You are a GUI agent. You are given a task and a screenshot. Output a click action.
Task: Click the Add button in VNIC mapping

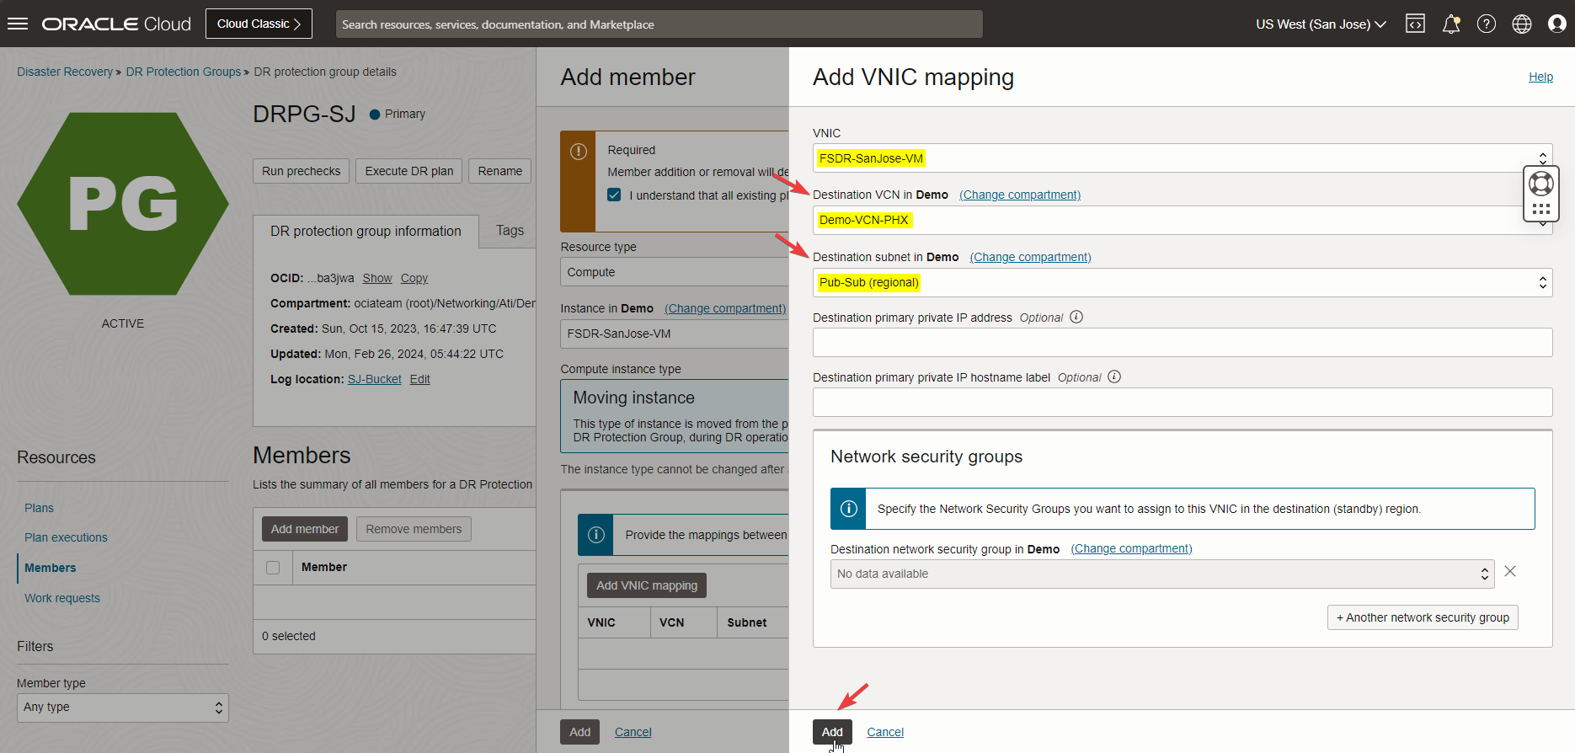(x=832, y=732)
